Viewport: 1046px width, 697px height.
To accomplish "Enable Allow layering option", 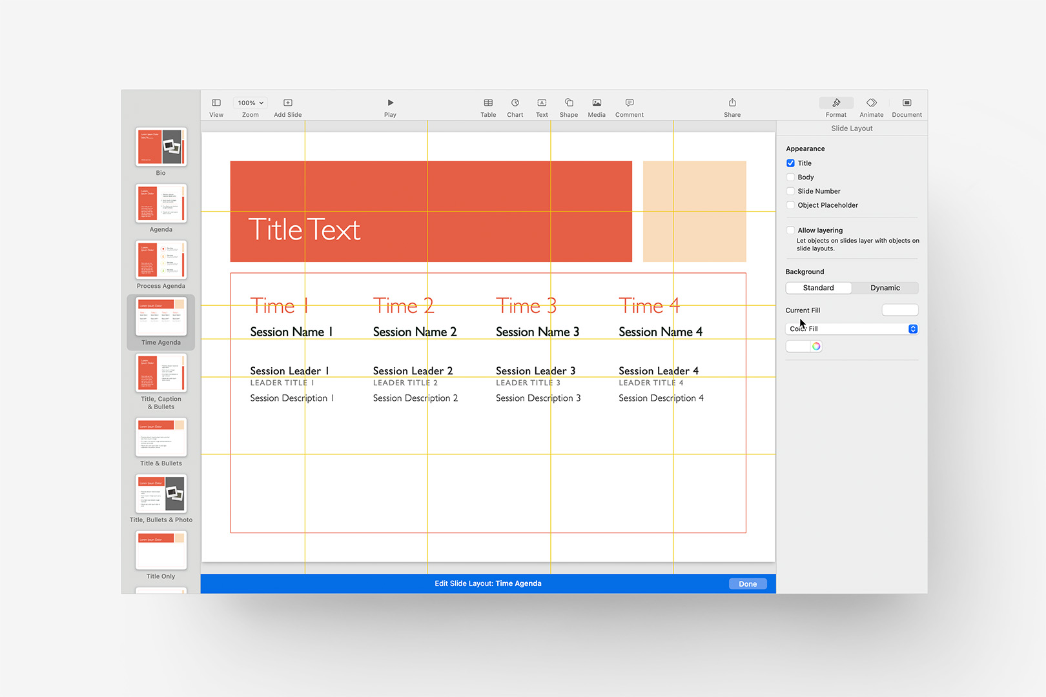I will click(790, 230).
